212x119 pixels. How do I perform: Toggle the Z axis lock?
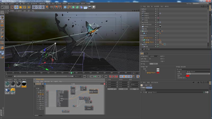tap(42, 7)
